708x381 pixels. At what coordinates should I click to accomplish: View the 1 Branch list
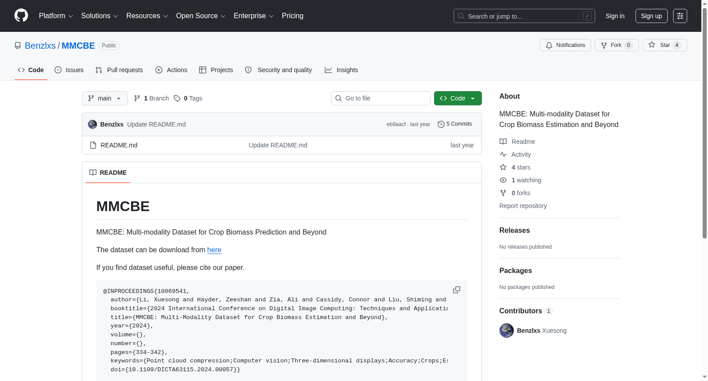click(x=152, y=98)
